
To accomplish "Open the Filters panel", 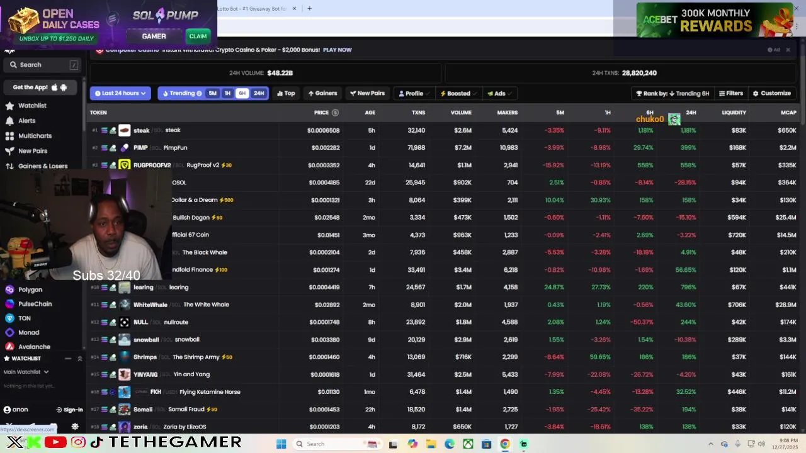I will [731, 94].
